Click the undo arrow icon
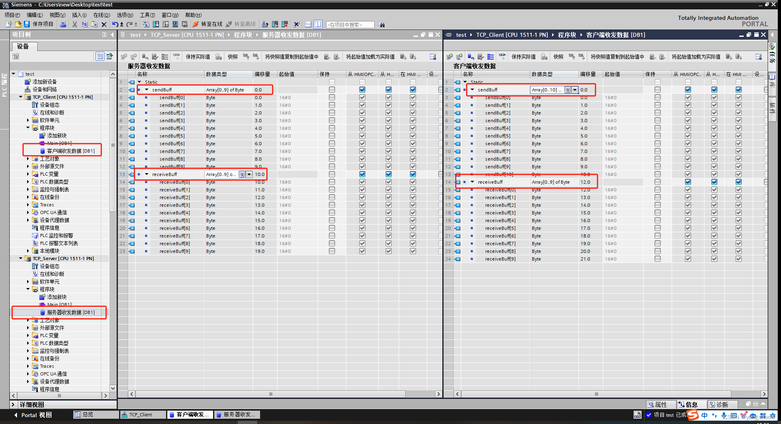The width and height of the screenshot is (781, 424). 115,24
